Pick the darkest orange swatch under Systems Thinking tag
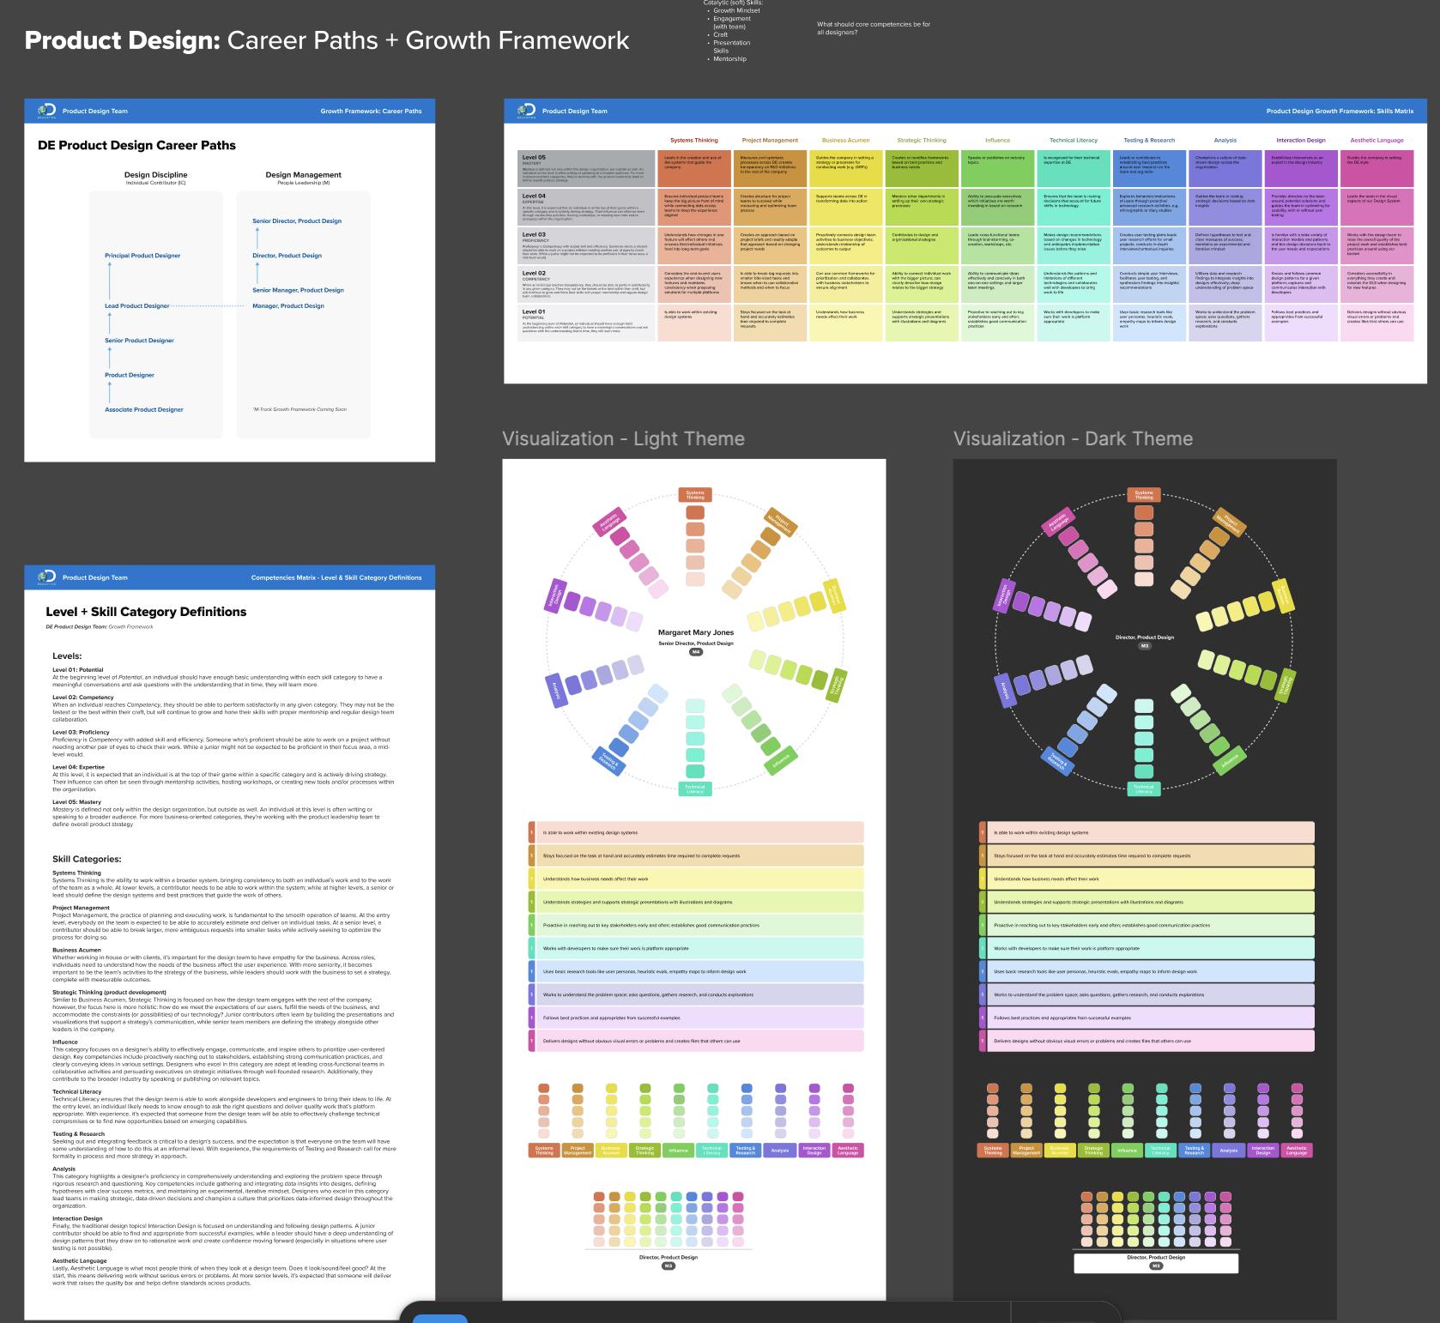Screen dimensions: 1440x1323 pyautogui.click(x=695, y=512)
